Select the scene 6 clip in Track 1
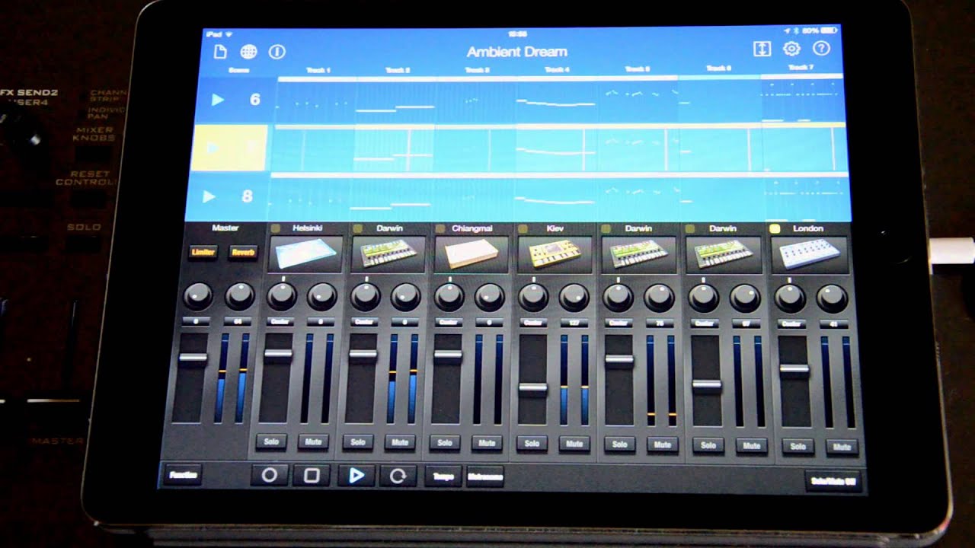Viewport: 975px width, 548px height. [315, 101]
